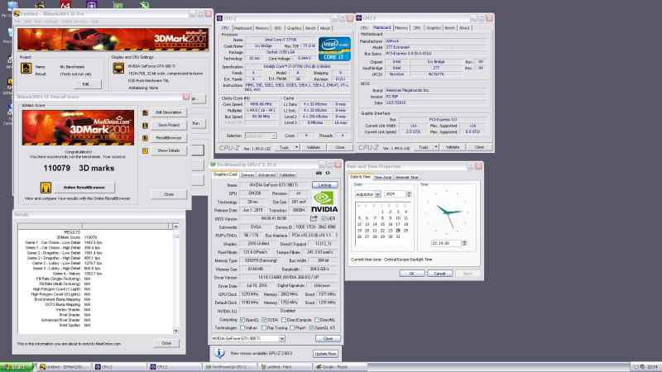Click the Bus Interface question mark icon
662x372 pixels.
click(x=337, y=235)
